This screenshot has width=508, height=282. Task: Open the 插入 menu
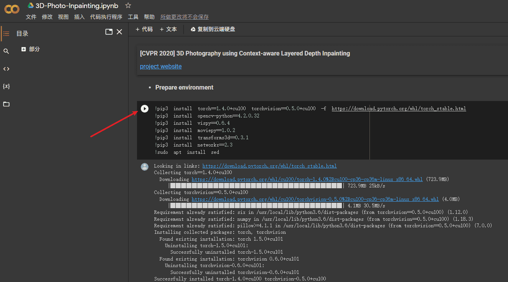[x=79, y=17]
